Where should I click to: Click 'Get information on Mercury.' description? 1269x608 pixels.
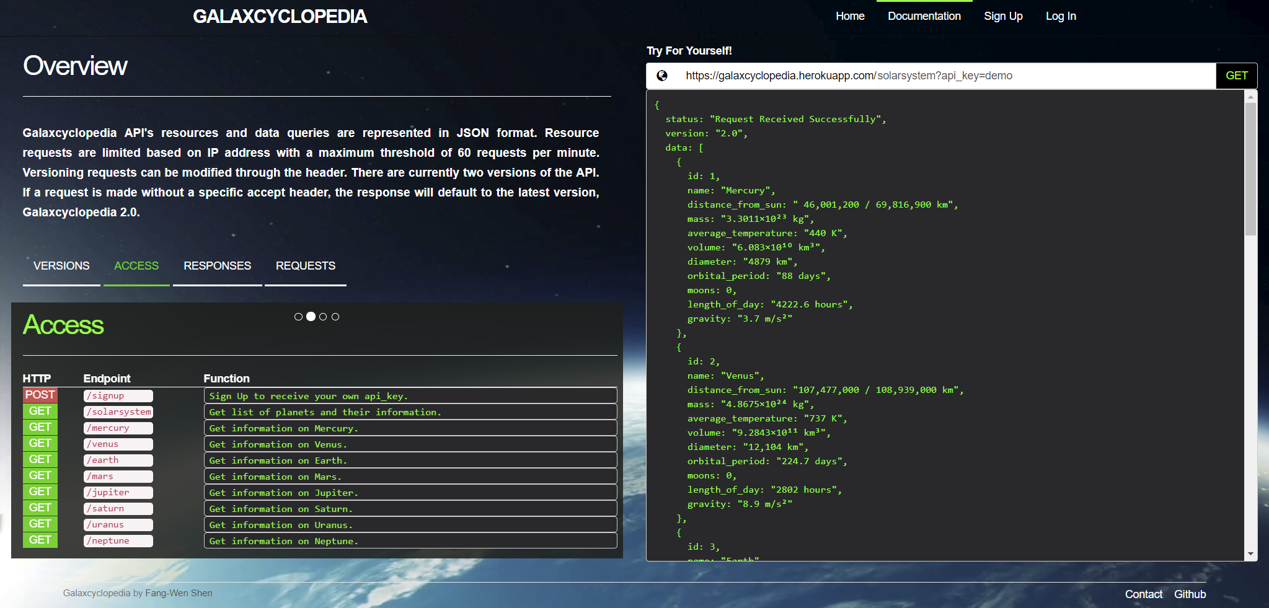coord(410,428)
